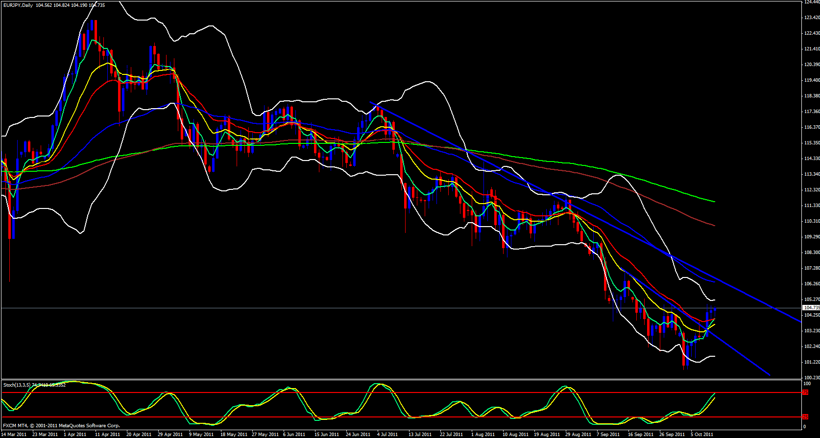820x438 pixels.
Task: Click the 9 May 2011 date label
Action: pyautogui.click(x=201, y=435)
